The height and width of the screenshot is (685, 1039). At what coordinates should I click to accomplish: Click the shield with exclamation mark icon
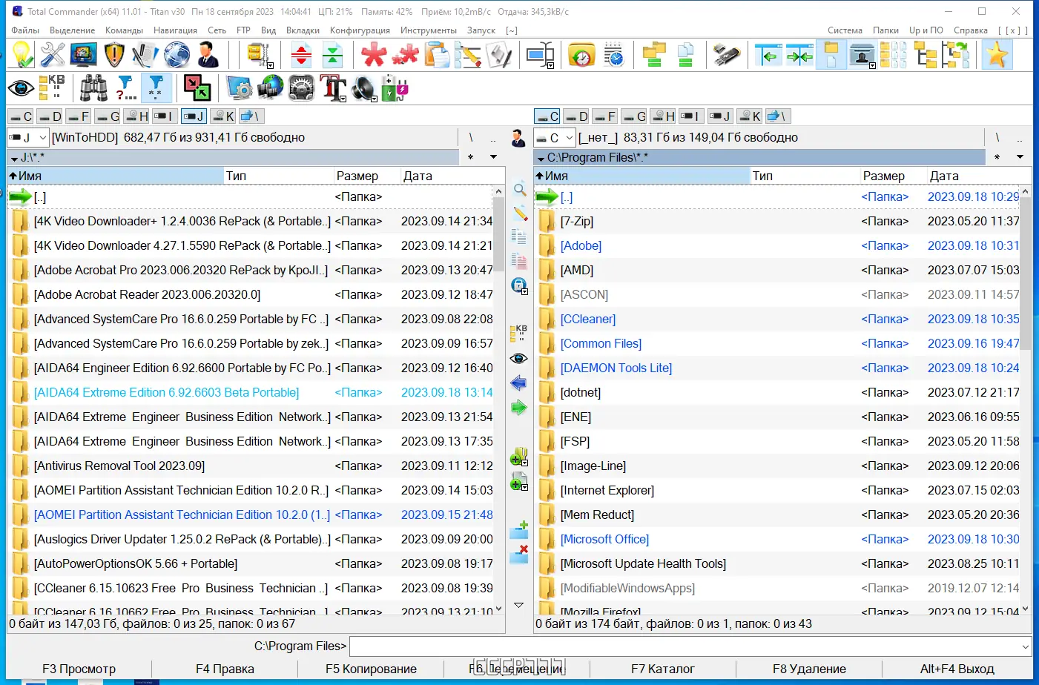tap(114, 55)
